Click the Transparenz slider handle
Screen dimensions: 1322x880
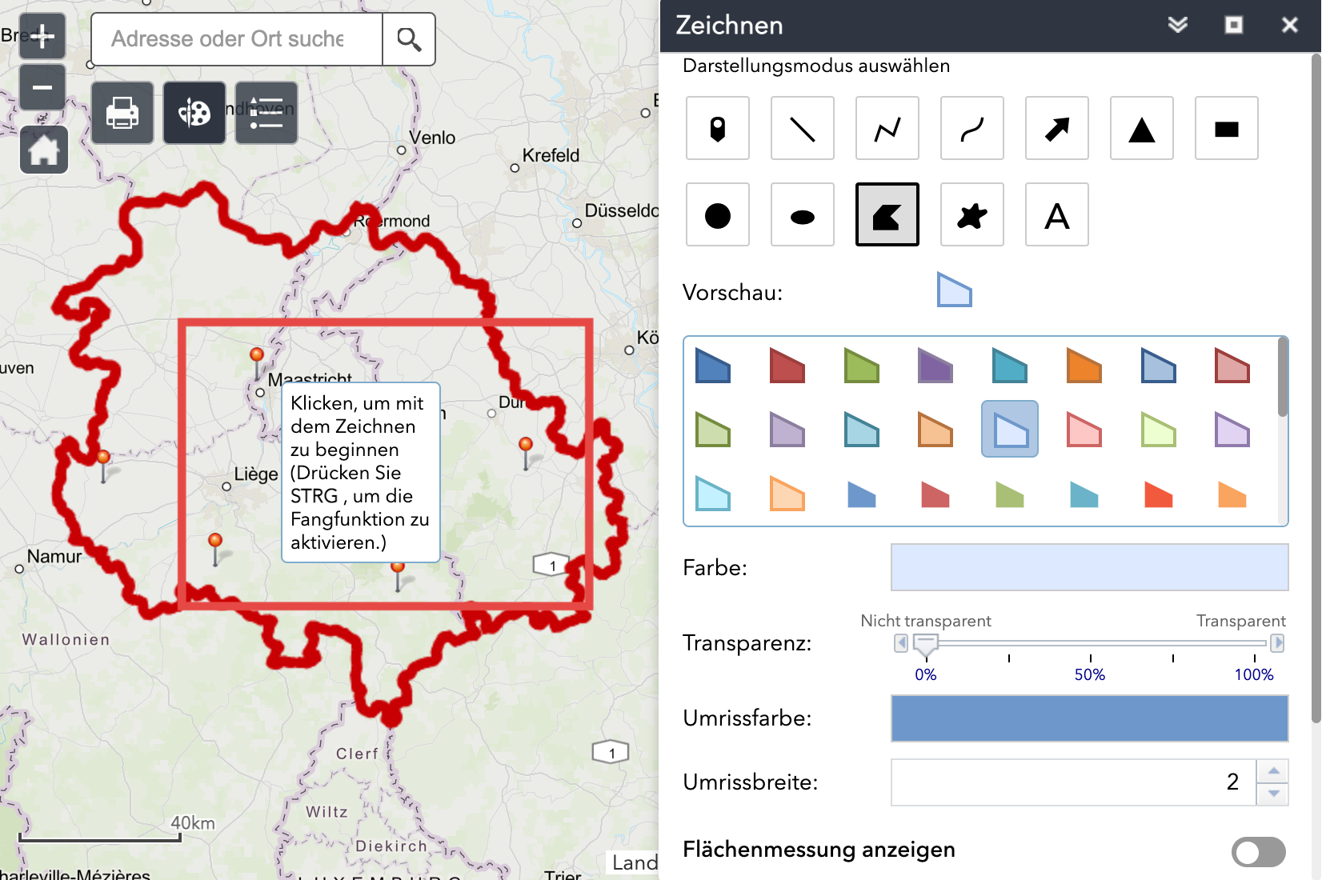(x=925, y=644)
